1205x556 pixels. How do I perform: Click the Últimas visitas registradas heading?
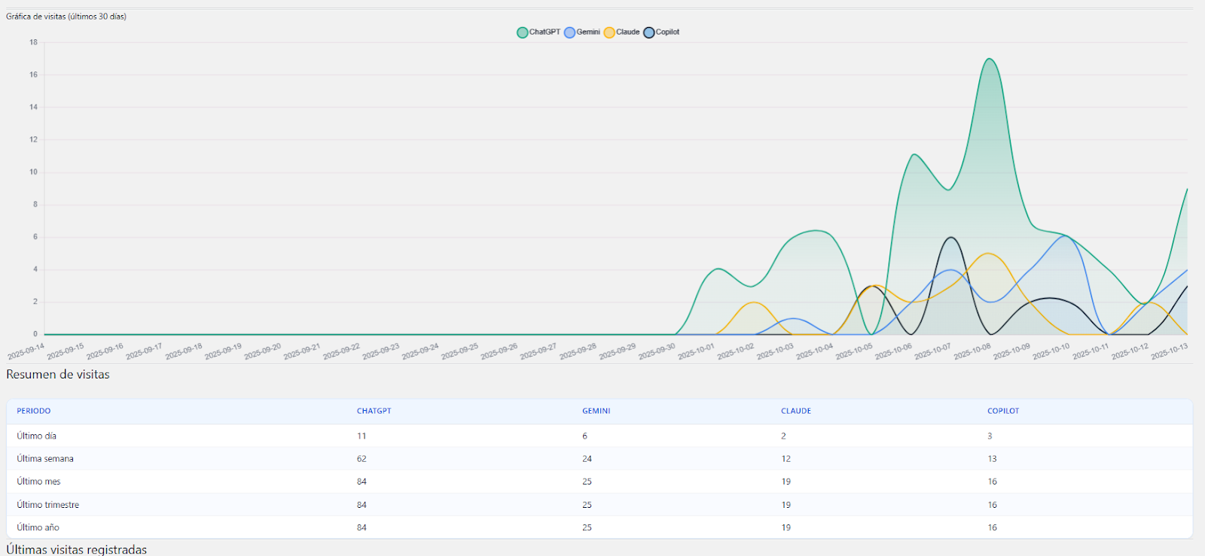[77, 549]
